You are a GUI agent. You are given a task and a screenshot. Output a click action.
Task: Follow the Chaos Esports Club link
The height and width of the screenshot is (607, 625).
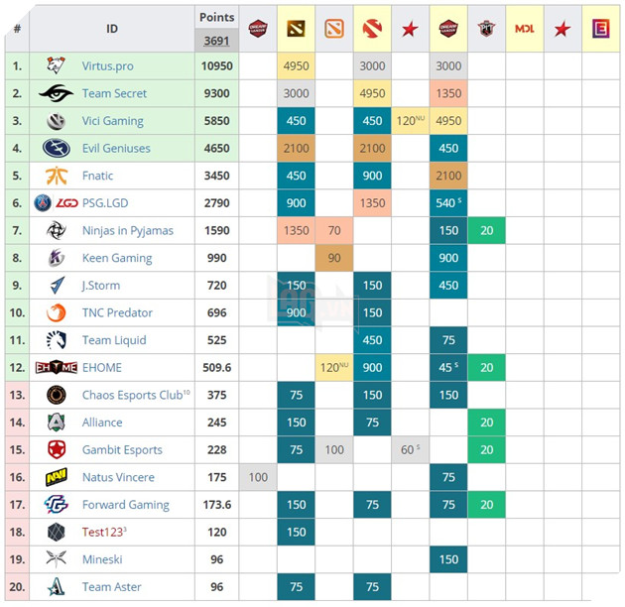(131, 395)
